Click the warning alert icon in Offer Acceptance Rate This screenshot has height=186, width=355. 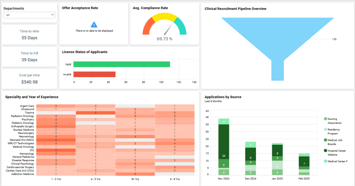[93, 24]
